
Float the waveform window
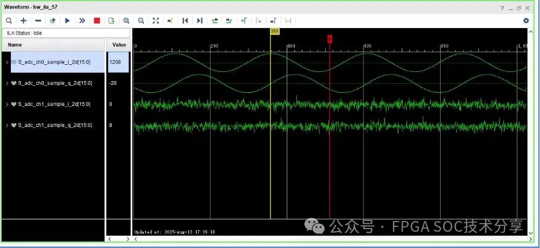(518, 8)
